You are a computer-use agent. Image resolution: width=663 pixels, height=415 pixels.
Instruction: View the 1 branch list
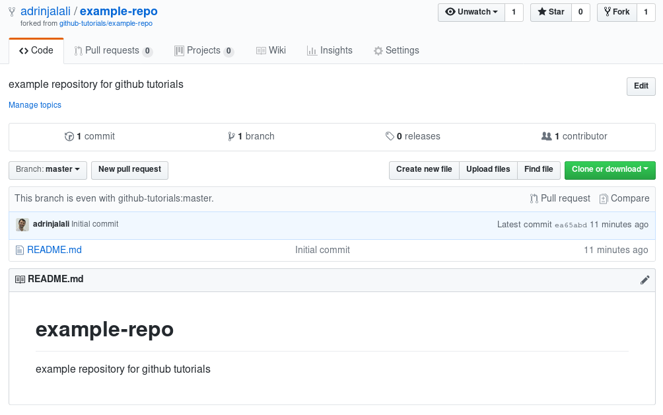[x=251, y=136]
